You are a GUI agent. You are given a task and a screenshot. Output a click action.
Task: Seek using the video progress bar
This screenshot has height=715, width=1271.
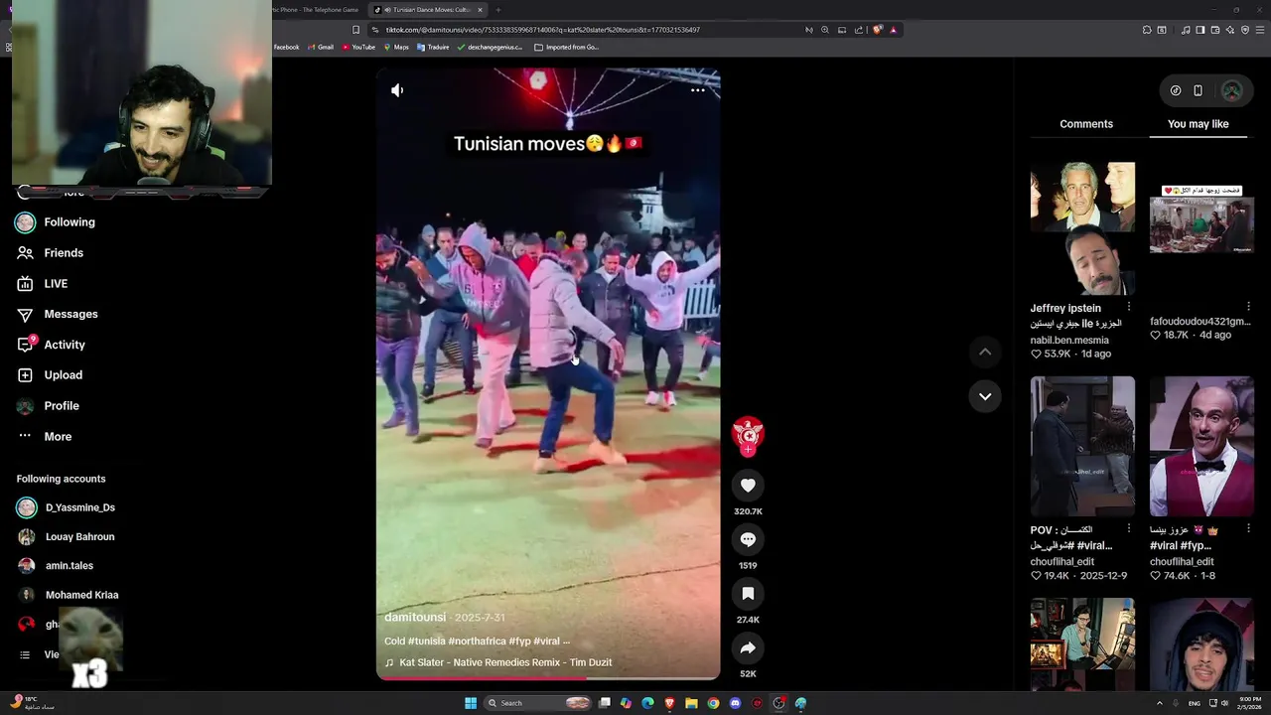click(548, 678)
